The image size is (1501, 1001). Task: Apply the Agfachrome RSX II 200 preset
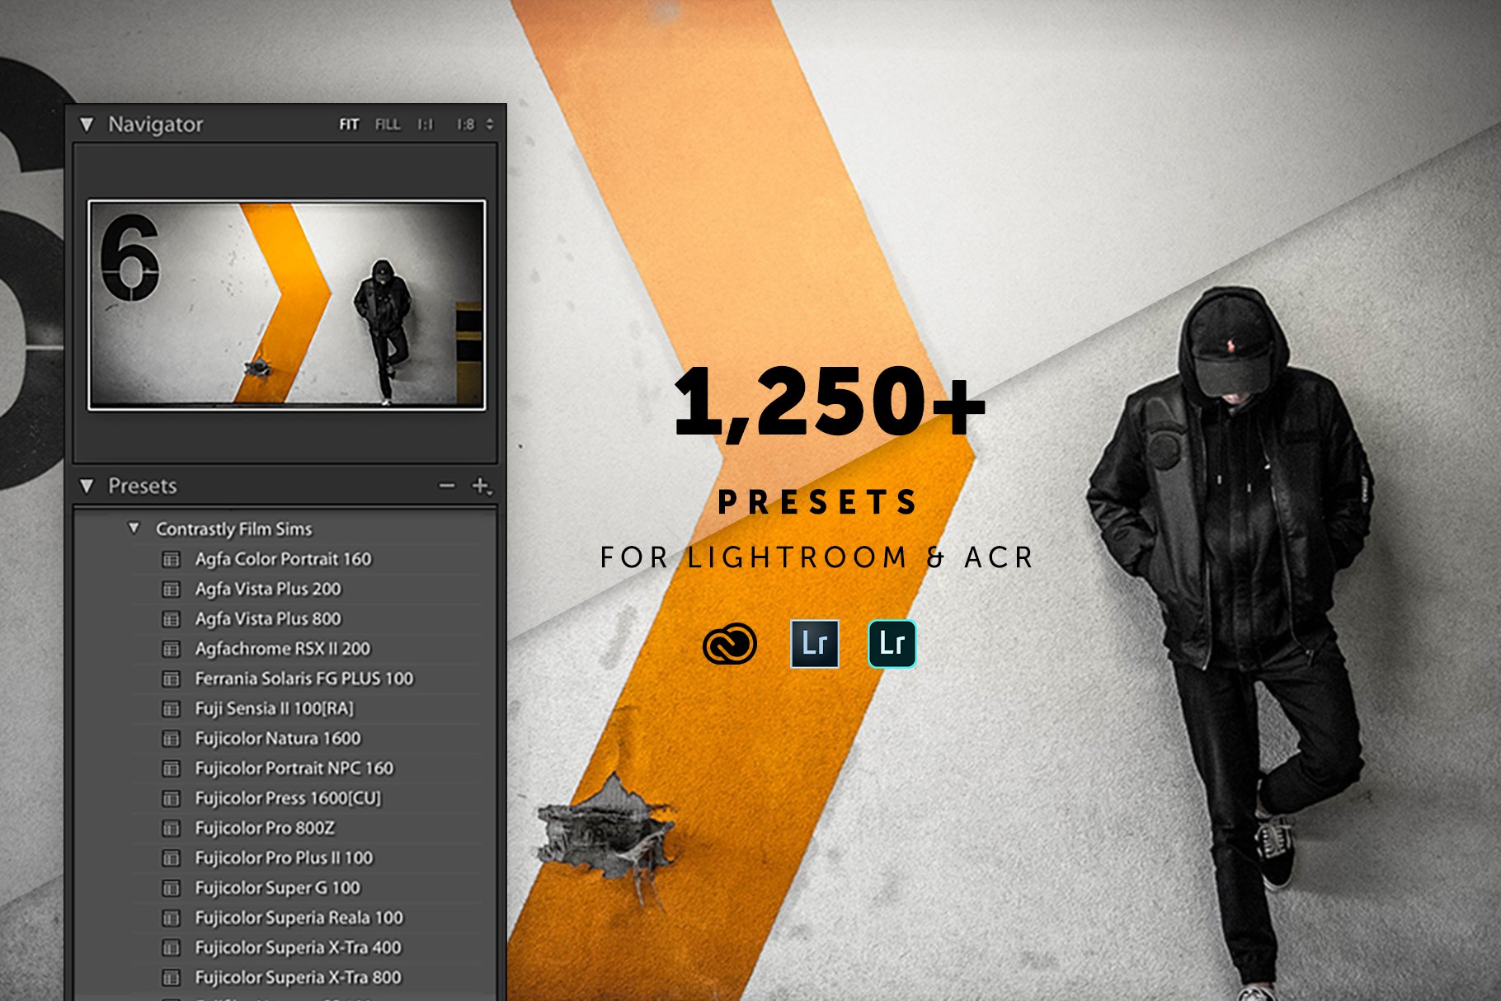[283, 649]
